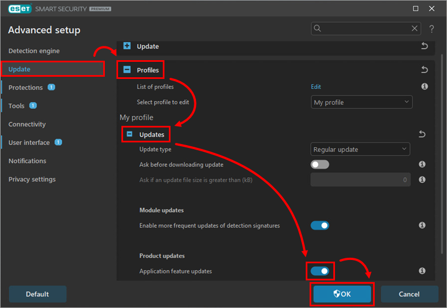Screen dimensions: 447x308
Task: Open Notifications settings
Action: tap(28, 161)
